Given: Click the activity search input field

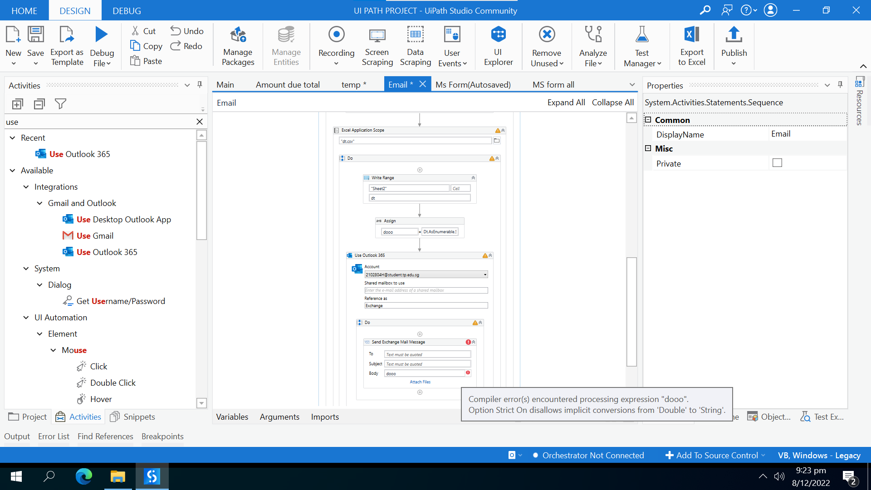Looking at the screenshot, I should 100,122.
